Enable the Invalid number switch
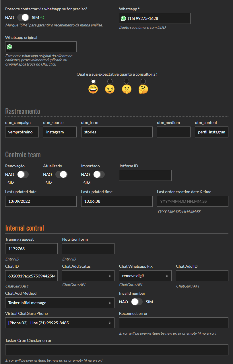This screenshot has width=233, height=364. 137,302
